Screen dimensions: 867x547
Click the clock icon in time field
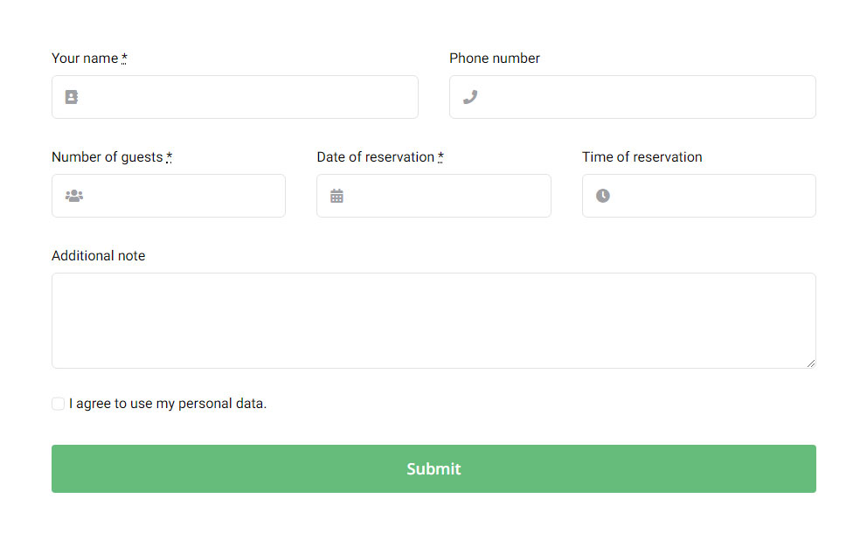click(603, 196)
